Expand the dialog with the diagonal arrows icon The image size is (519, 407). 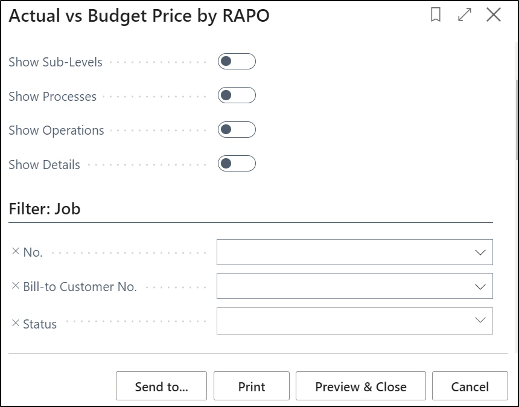tap(465, 16)
